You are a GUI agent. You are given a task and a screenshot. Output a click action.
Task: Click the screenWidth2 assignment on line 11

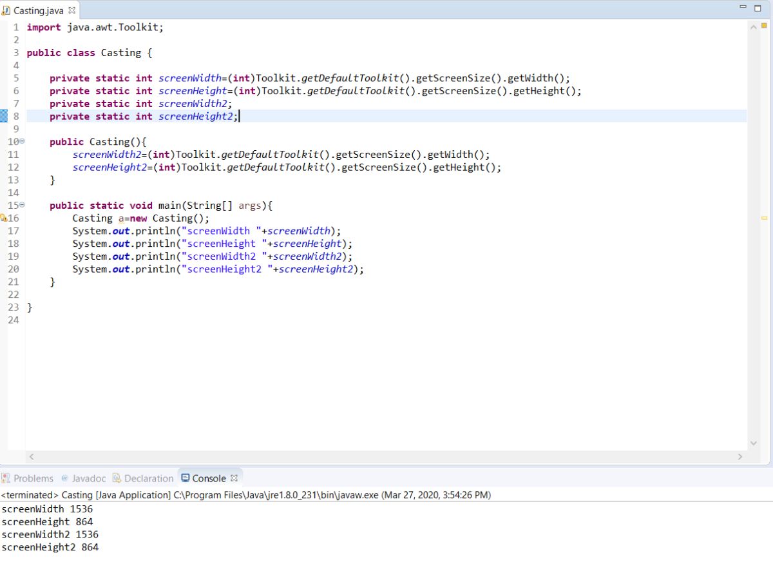[x=282, y=155]
